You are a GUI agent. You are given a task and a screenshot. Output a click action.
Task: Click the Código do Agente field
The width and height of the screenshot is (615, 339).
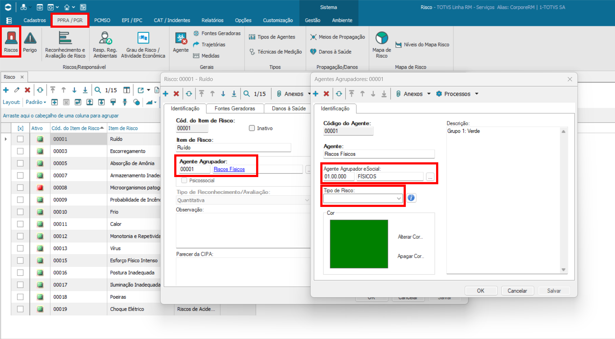348,131
